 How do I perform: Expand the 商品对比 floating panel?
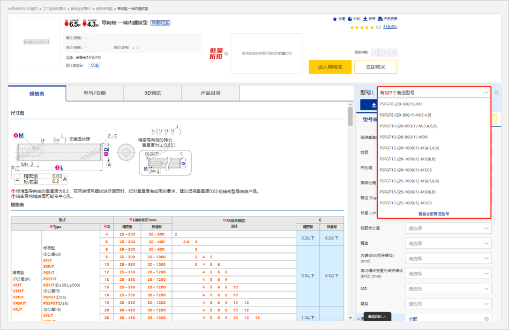pos(377,317)
